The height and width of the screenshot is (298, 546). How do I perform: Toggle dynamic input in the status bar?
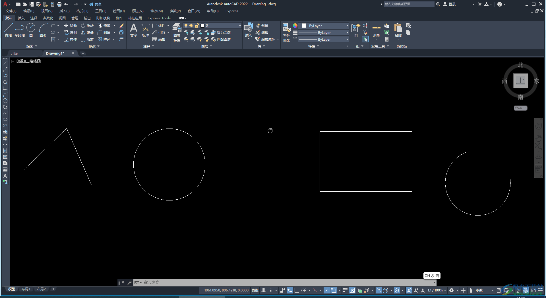[x=289, y=290]
